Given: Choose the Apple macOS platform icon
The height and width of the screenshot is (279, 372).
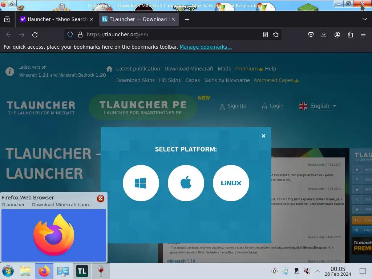Looking at the screenshot, I should pos(186,183).
